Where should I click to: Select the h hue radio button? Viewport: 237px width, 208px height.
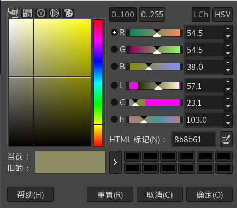click(x=114, y=120)
